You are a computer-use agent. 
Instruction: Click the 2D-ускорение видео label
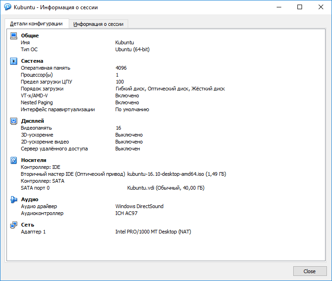[45, 142]
